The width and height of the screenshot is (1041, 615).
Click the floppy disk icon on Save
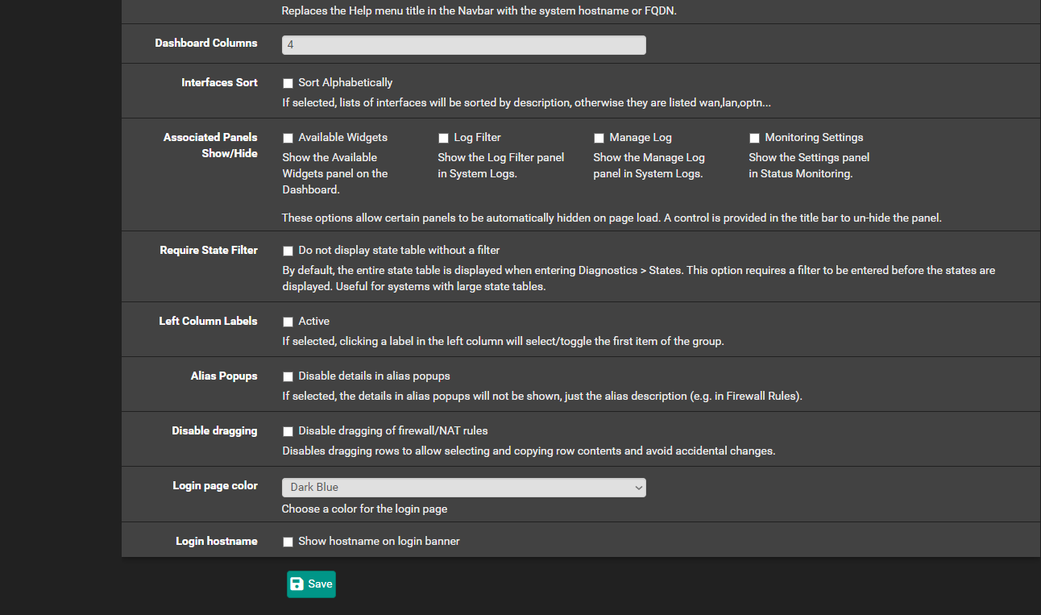click(x=297, y=584)
